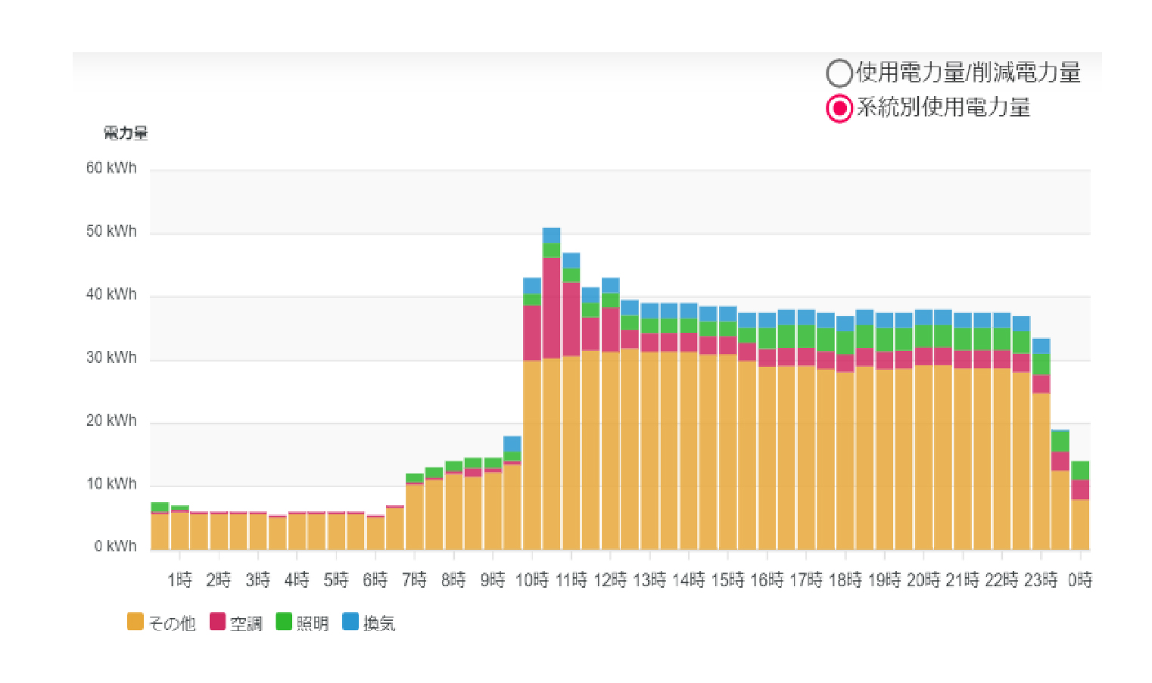Select the 使用電力量/削減電力量 radio button

pyautogui.click(x=839, y=73)
